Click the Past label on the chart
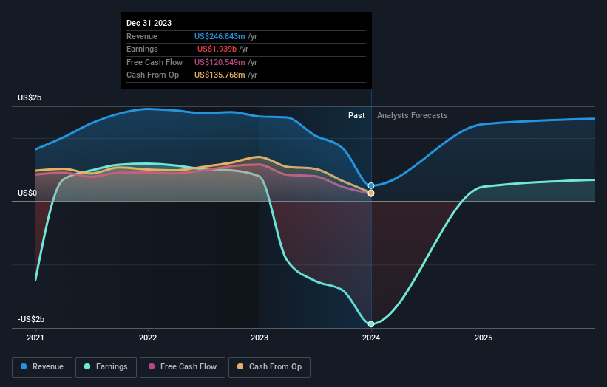This screenshot has height=387, width=607. tap(356, 116)
